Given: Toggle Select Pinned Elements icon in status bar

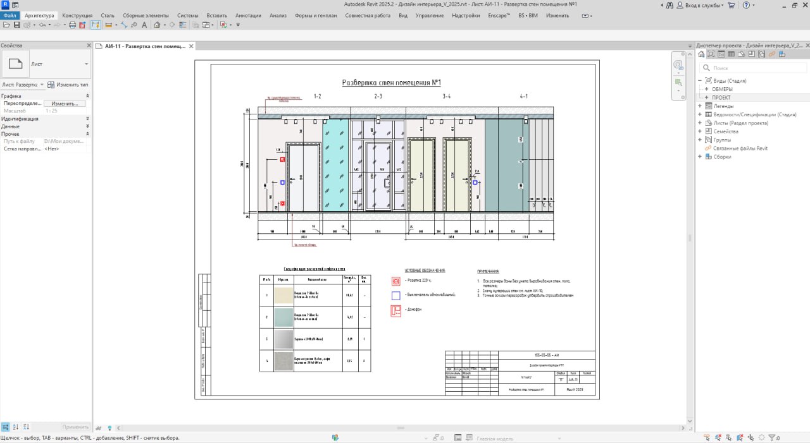Looking at the screenshot, I should point(728,438).
